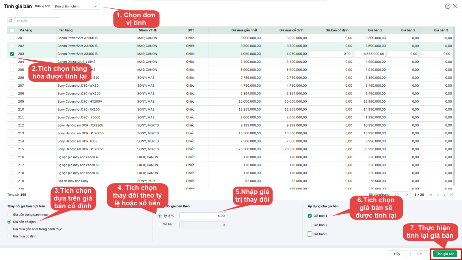462x260 pixels.
Task: Uncheck the Giá bán 1 apply checkbox
Action: coord(310,216)
